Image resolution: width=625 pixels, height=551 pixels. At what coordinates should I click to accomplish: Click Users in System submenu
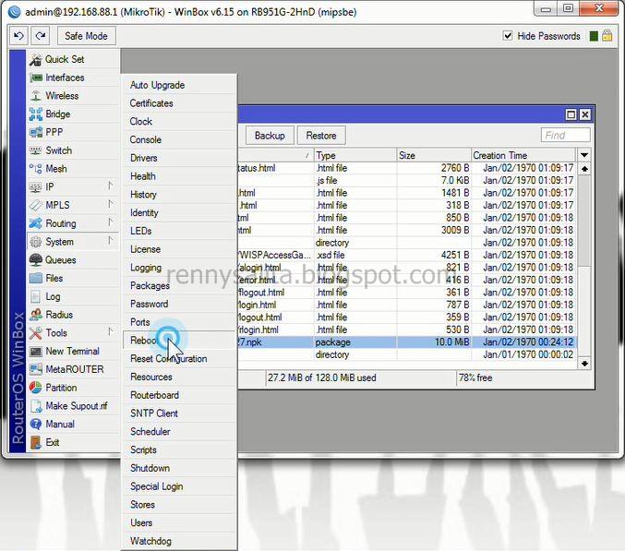click(179, 522)
